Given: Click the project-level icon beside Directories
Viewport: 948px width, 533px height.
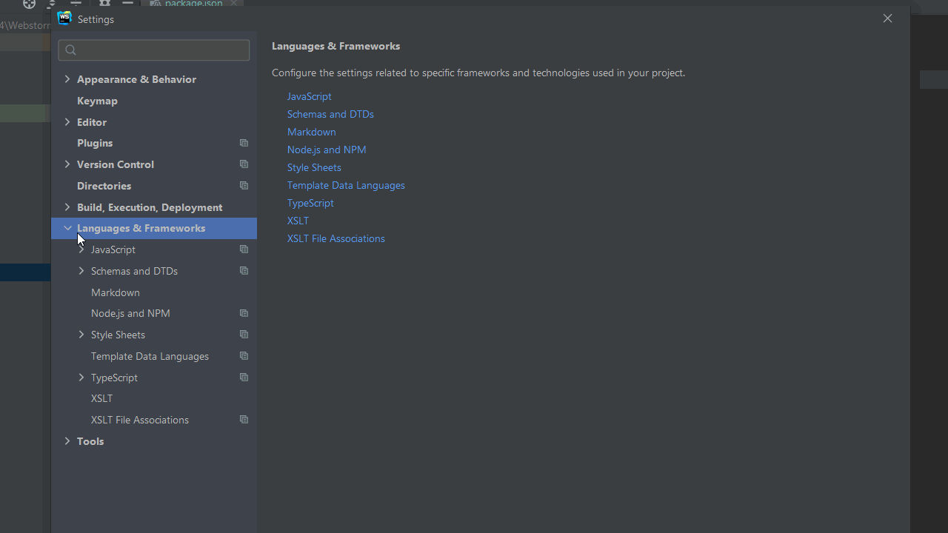Looking at the screenshot, I should click(x=244, y=186).
